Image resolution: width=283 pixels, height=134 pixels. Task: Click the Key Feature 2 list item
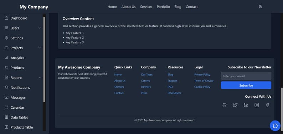74,37
